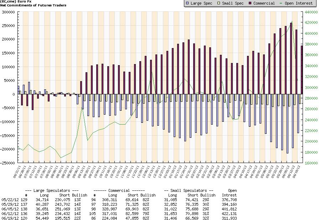Click the green Open Interest legend marker

[x=281, y=3]
